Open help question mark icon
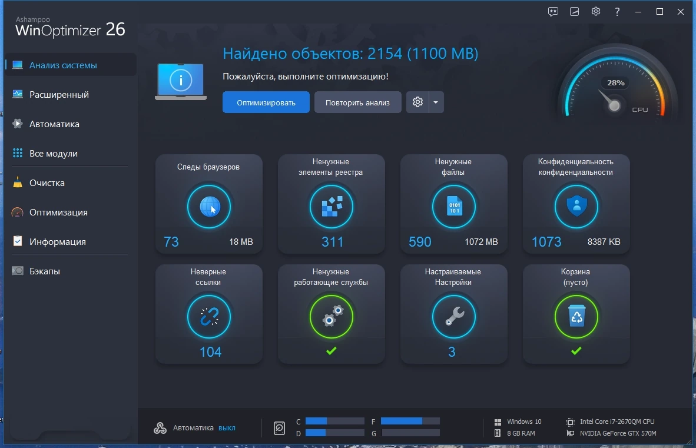 [x=617, y=12]
